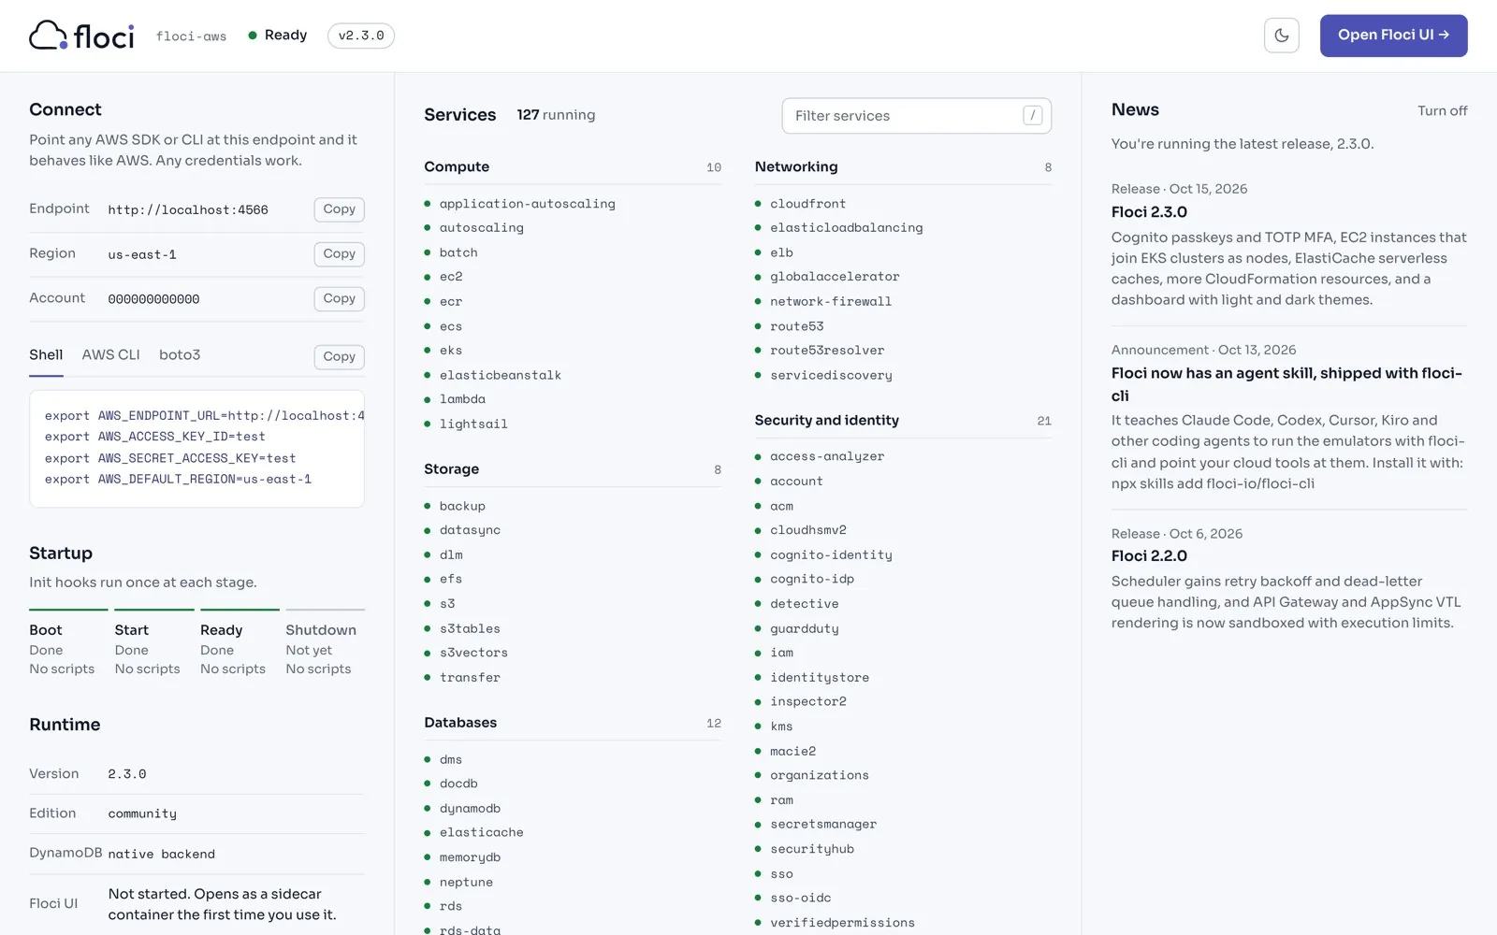Image resolution: width=1497 pixels, height=935 pixels.
Task: Toggle dark theme with the moon icon
Action: coord(1281,36)
